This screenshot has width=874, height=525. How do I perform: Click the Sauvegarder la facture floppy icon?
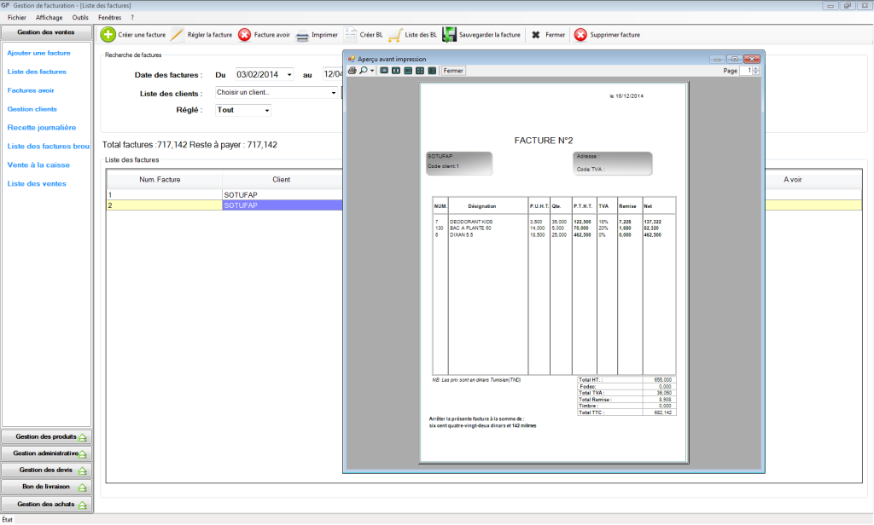[449, 36]
